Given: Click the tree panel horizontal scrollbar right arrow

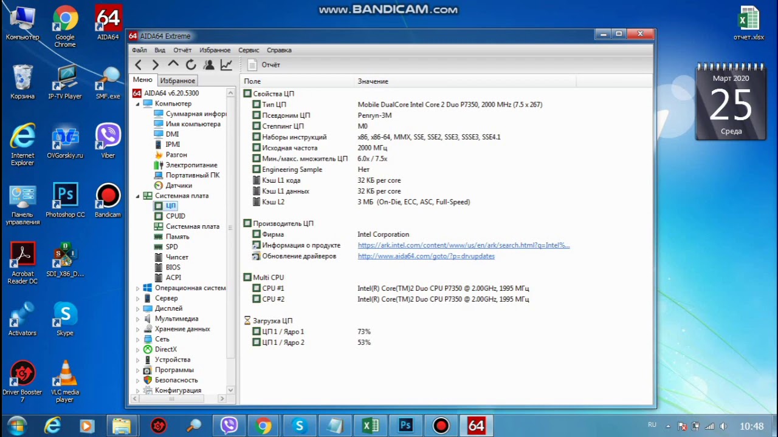Looking at the screenshot, I should coord(222,399).
